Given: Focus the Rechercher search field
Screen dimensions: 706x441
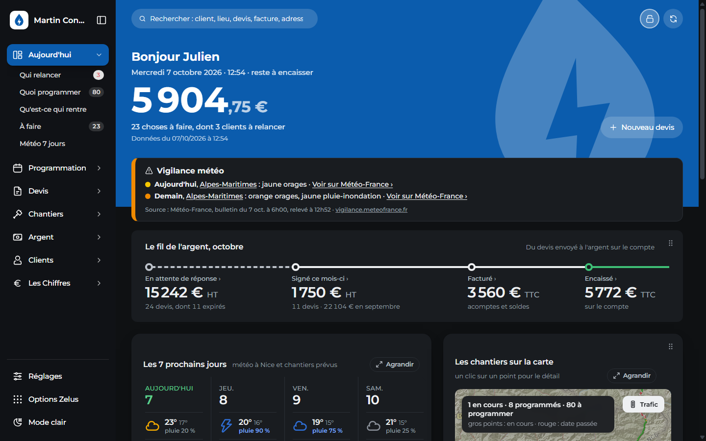Looking at the screenshot, I should [225, 19].
